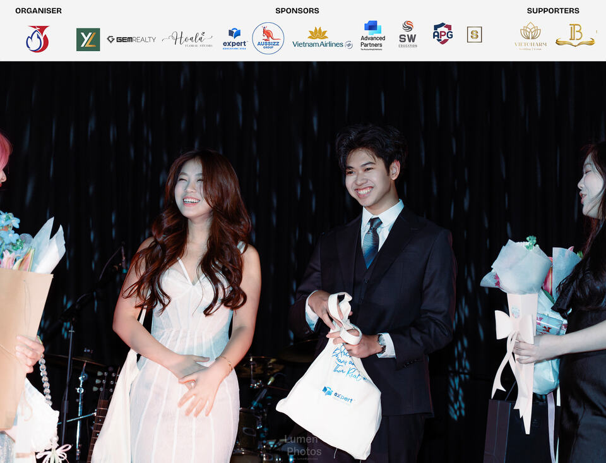This screenshot has width=606, height=463.
Task: Open the Vietnam Airlines lotus logo
Action: point(323,39)
